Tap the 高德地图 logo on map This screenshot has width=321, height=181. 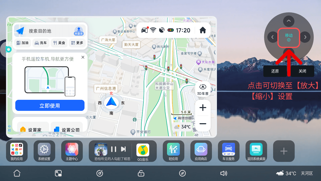coord(182,118)
